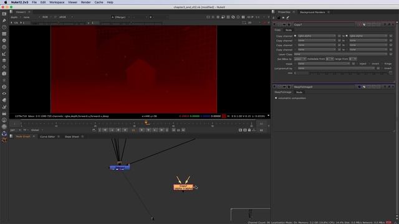Open the File menu
Image resolution: width=399 pixels, height=224 pixels.
[34, 2]
